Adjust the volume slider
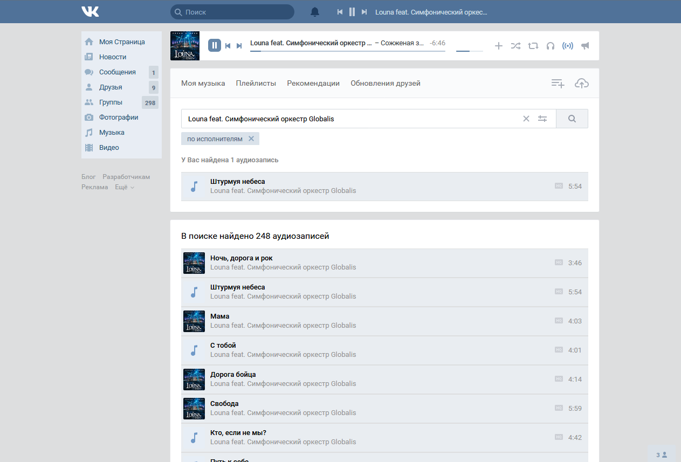This screenshot has width=681, height=462. 470,51
